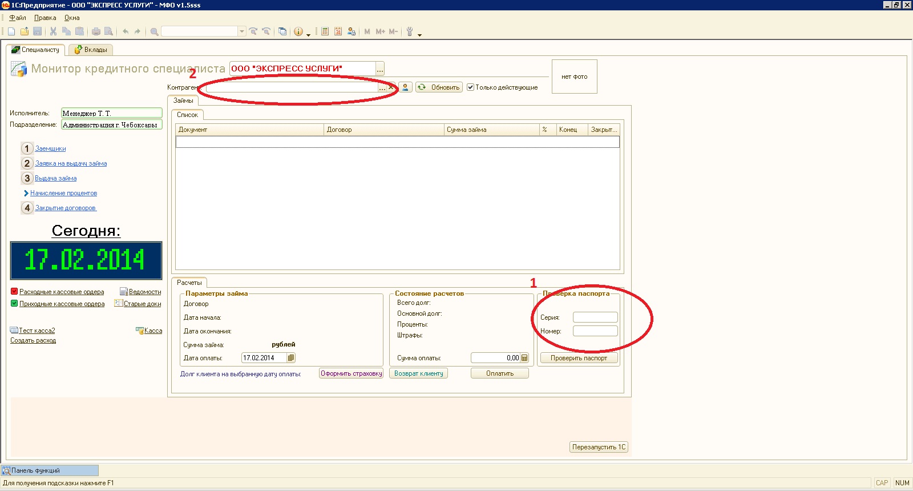Select the Расчеты tab
The width and height of the screenshot is (913, 491).
(189, 283)
